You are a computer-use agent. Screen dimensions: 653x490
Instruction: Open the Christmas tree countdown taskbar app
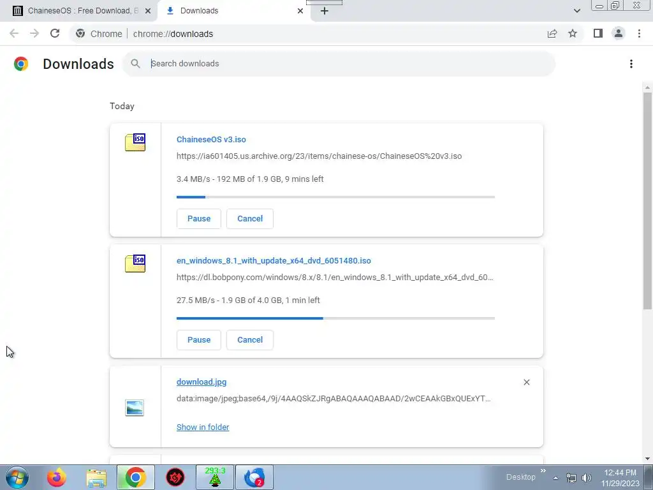click(x=215, y=477)
